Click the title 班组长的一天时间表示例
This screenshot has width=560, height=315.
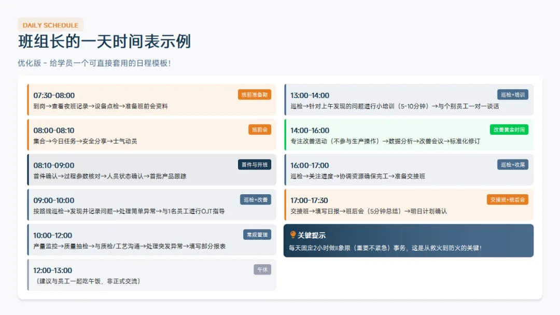104,41
